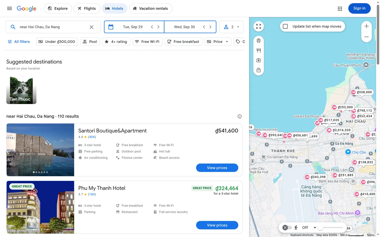
Task: Enable Update list when map moves
Action: 285,26
